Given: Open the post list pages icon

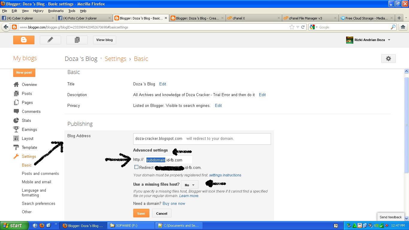Looking at the screenshot, I should pos(77,40).
